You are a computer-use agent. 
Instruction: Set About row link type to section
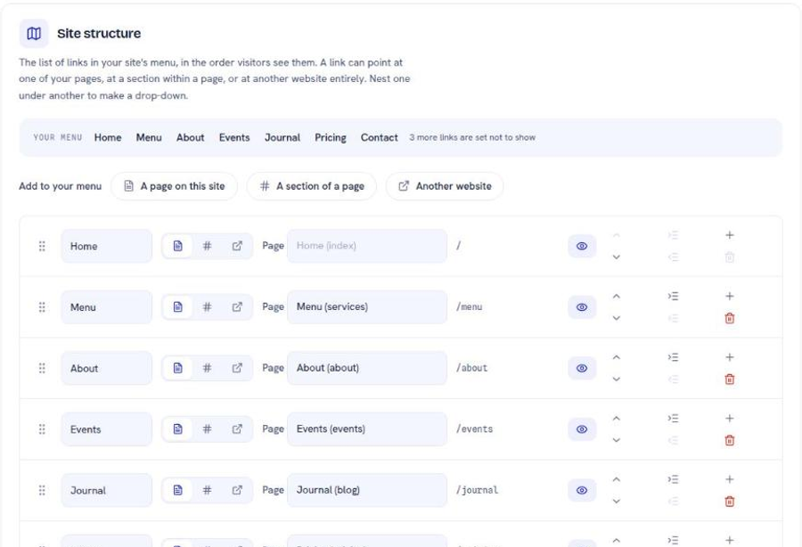pos(207,368)
